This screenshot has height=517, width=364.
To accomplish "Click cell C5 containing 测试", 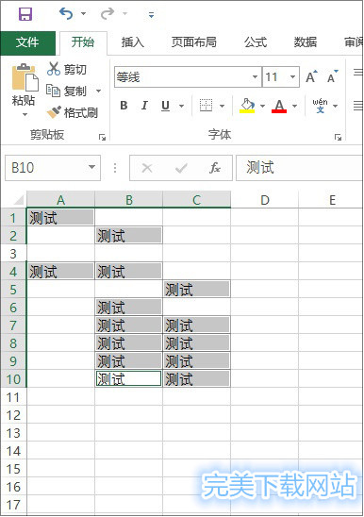I will pos(196,290).
